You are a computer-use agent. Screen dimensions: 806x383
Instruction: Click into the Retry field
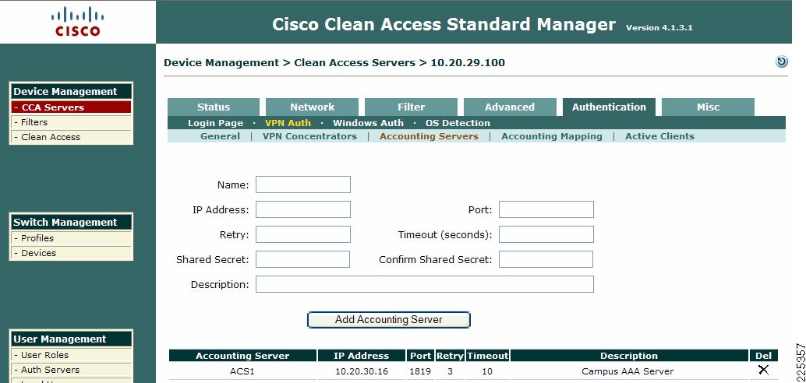click(303, 234)
